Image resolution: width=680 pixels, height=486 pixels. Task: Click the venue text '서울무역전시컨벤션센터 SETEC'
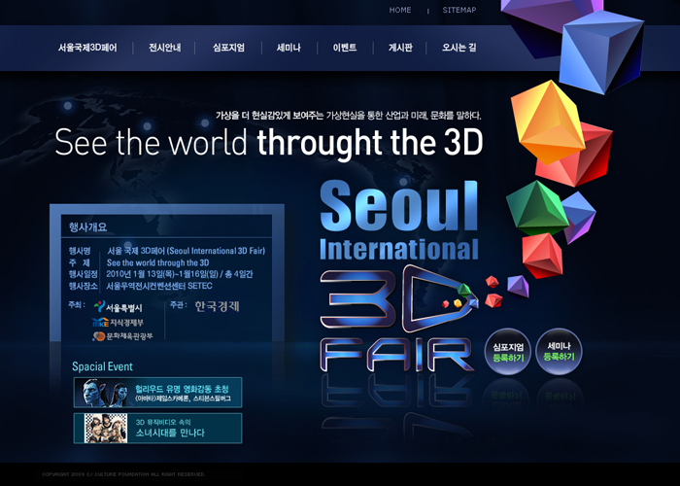coord(159,286)
